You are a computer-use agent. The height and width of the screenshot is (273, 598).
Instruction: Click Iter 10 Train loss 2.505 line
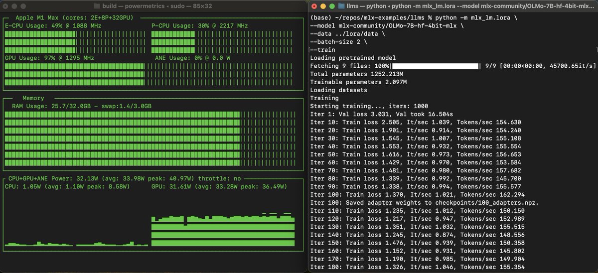tap(416, 123)
